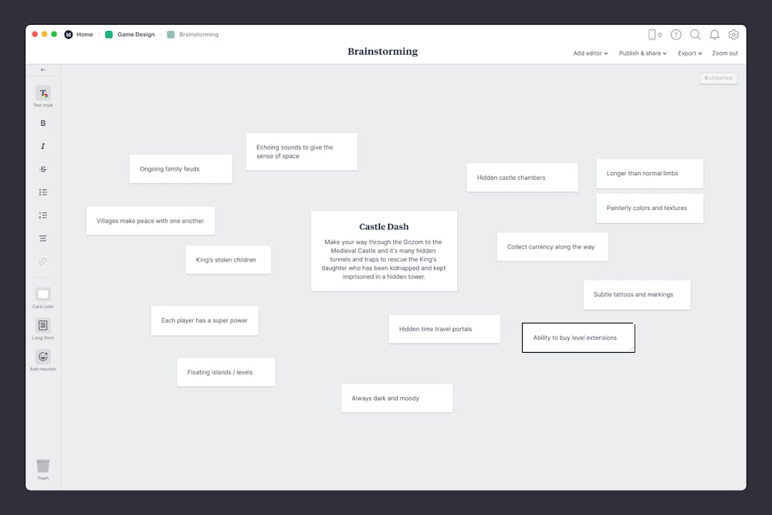The image size is (772, 515).
Task: Apply Strikethrough formatting
Action: coord(42,168)
